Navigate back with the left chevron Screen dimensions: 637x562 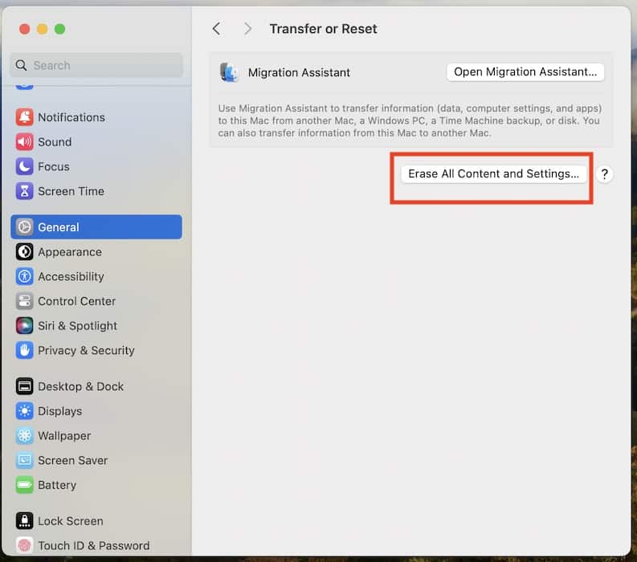pyautogui.click(x=216, y=29)
